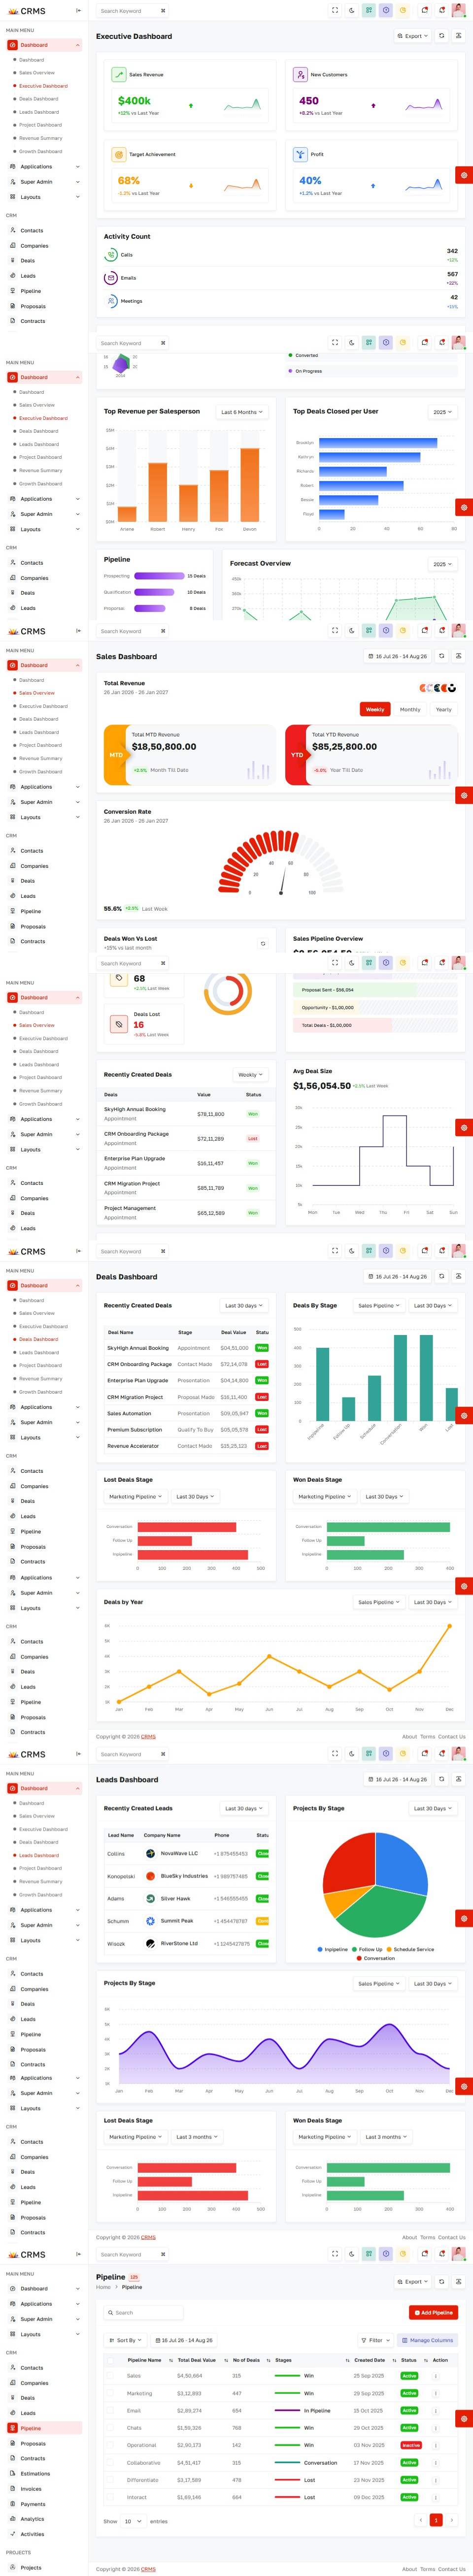Go to the previous pipeline table page
This screenshot has height=2576, width=473.
(421, 2521)
